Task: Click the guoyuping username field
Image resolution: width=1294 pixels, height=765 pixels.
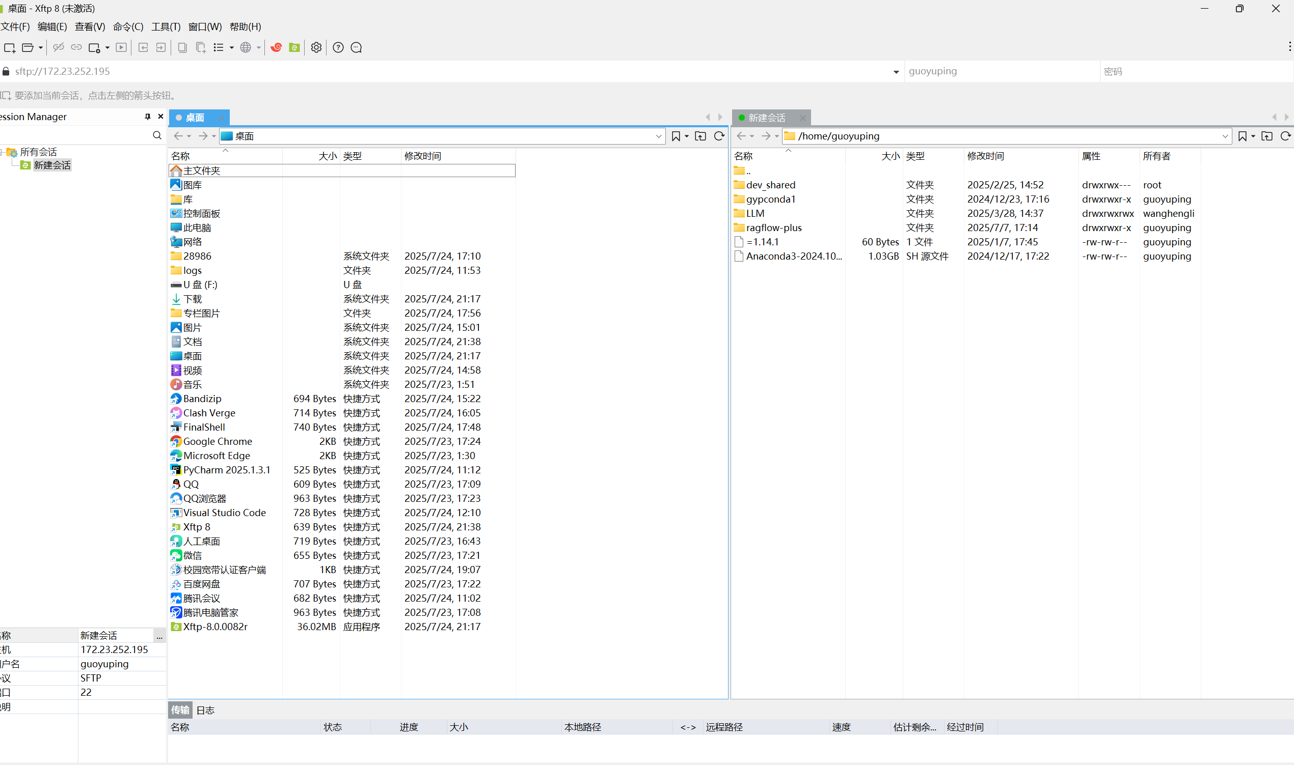Action: (x=1002, y=71)
